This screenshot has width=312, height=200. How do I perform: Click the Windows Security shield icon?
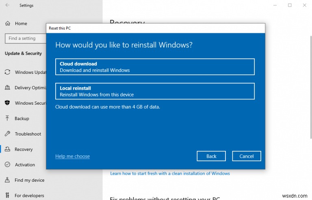(7, 103)
